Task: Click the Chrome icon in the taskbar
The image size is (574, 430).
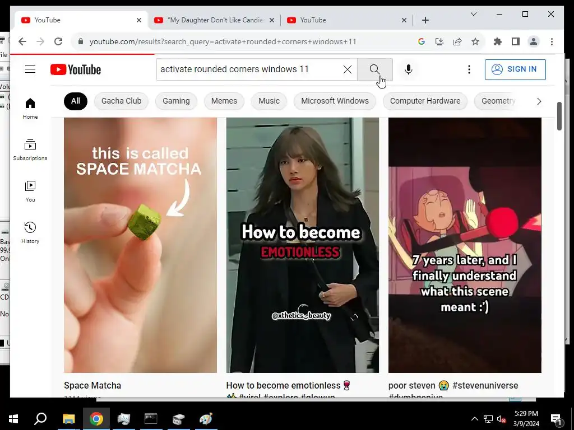Action: [96, 419]
